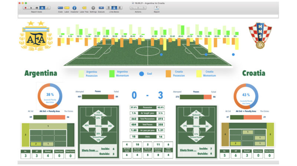Click the Total Possessions row label
This screenshot has height=166, width=297.
coord(147,119)
